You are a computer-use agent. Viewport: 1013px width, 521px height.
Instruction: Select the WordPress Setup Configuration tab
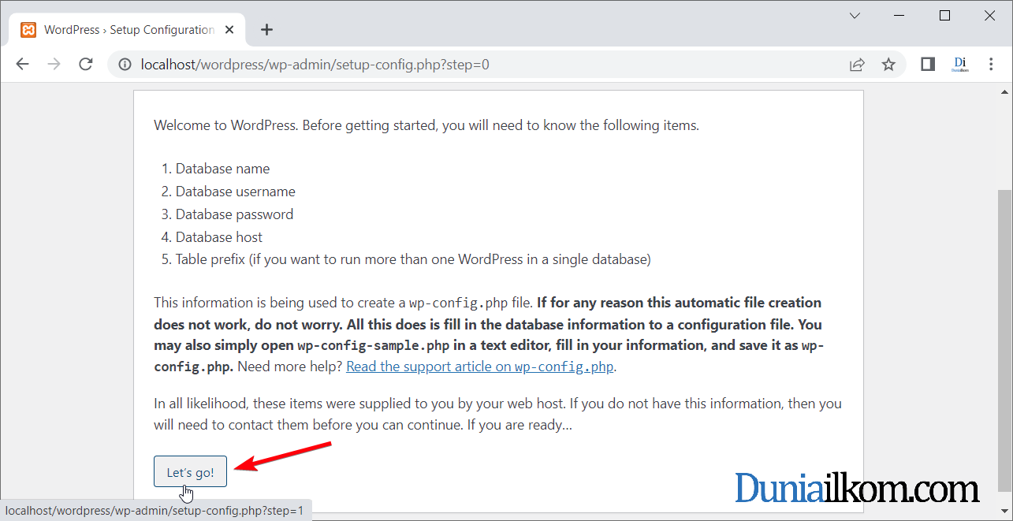point(127,30)
